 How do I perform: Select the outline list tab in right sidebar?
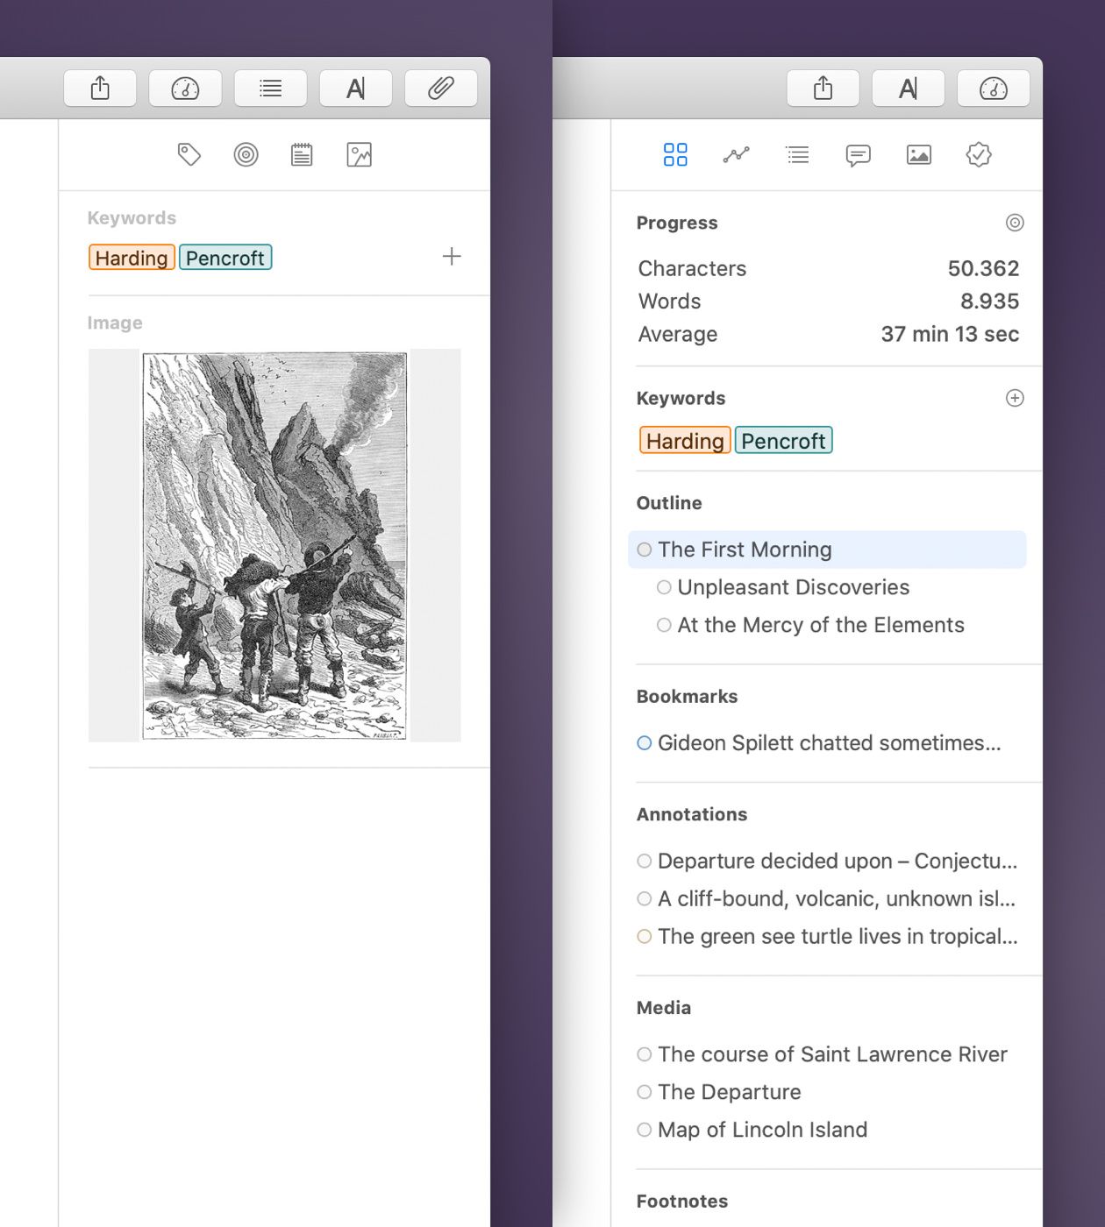pos(797,155)
